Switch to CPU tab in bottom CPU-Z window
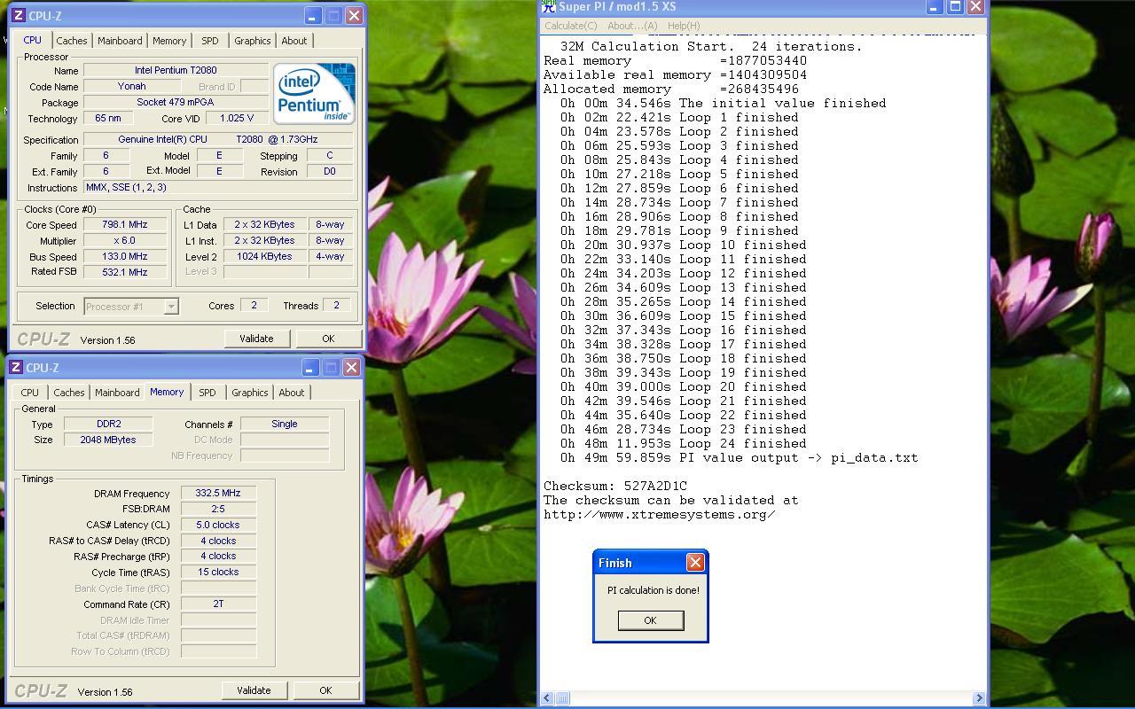 [29, 393]
